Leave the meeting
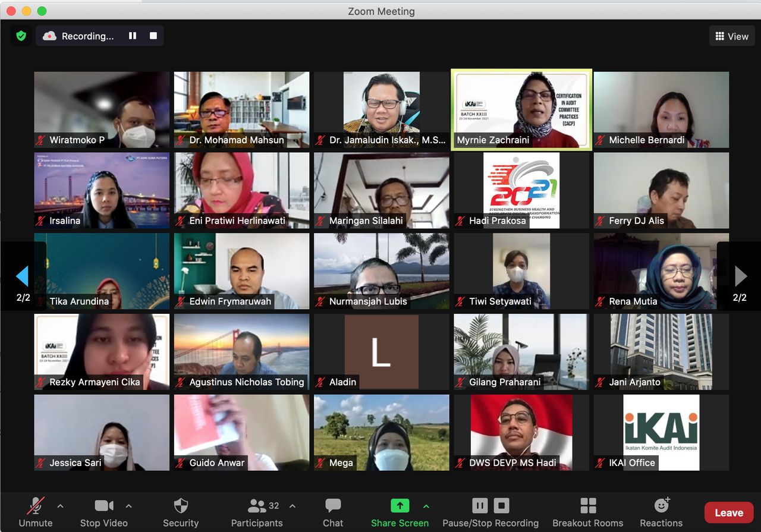761x532 pixels. [729, 512]
